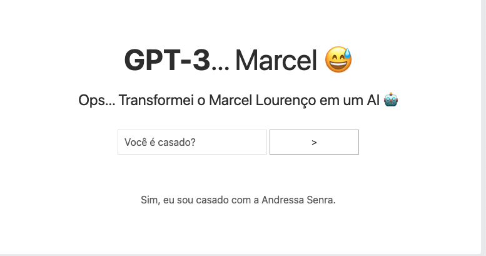Click the grinning sweat emoji in the heading
The height and width of the screenshot is (256, 486).
tap(338, 59)
